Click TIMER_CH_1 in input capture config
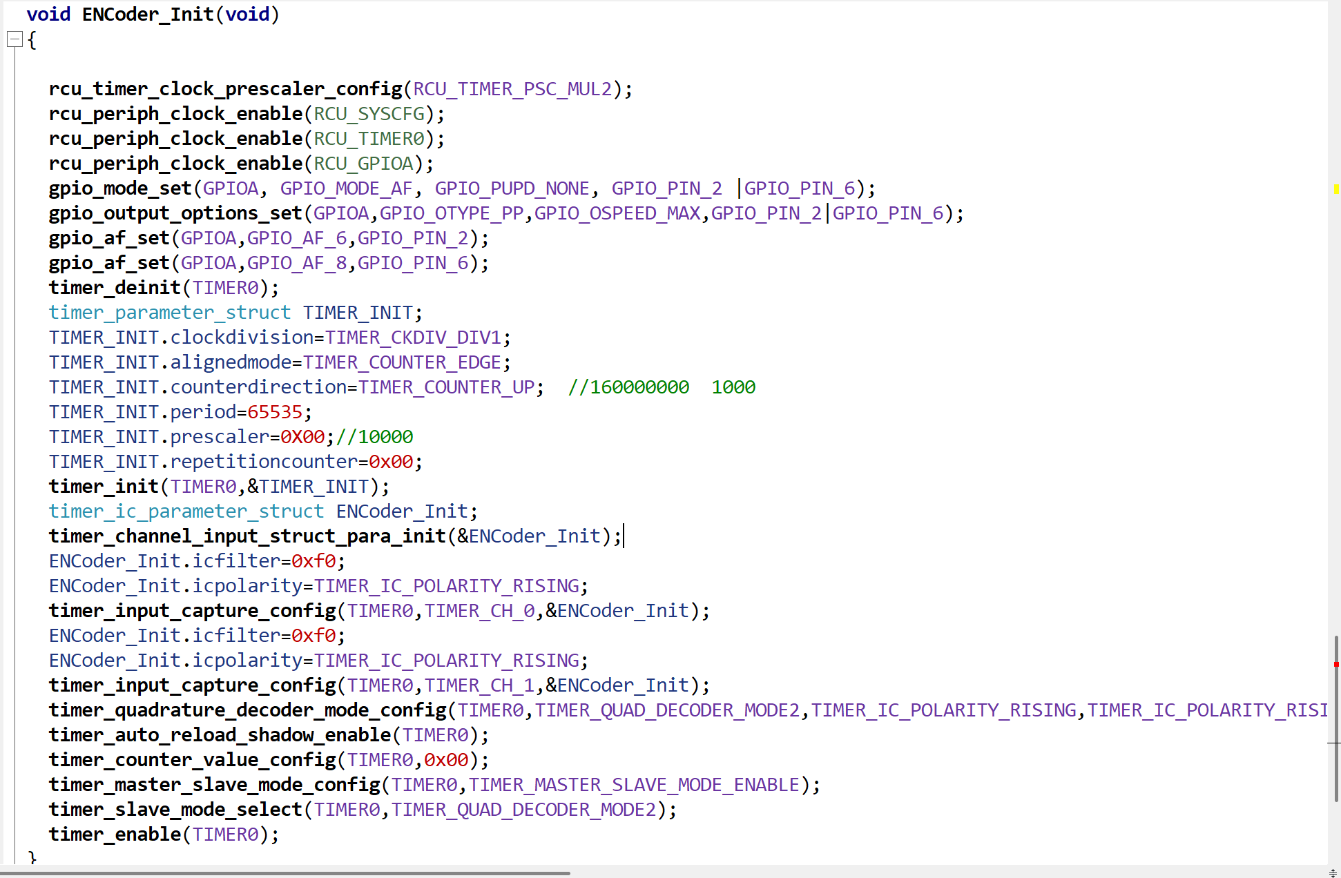 point(479,685)
